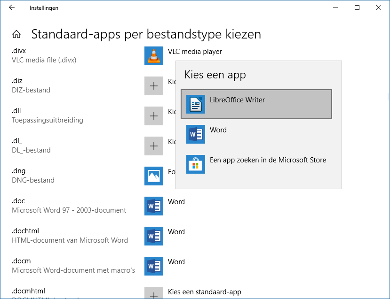Click 'Microsoft Word-document met macro's' text
The width and height of the screenshot is (390, 299).
(x=73, y=270)
